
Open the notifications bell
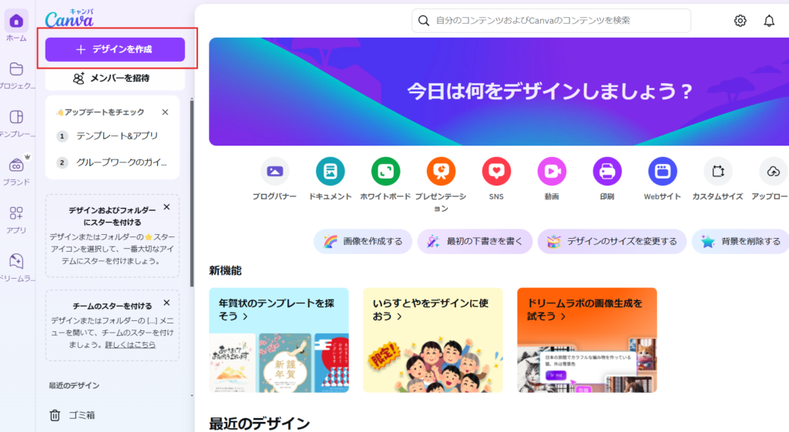tap(769, 21)
